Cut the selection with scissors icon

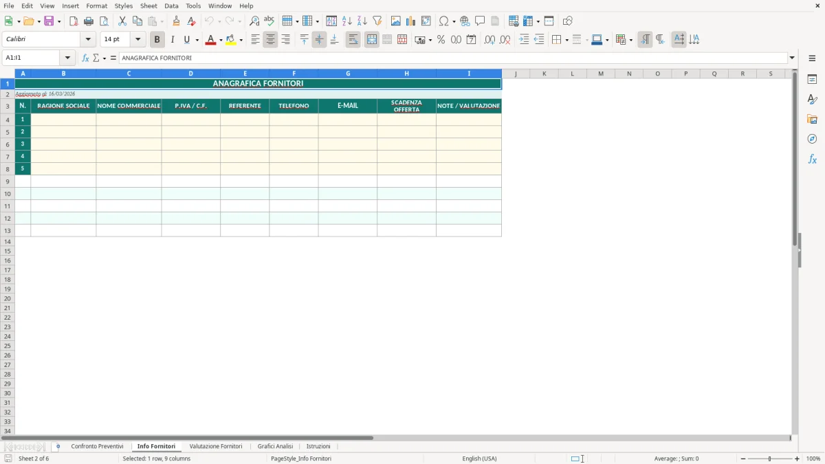click(x=122, y=21)
